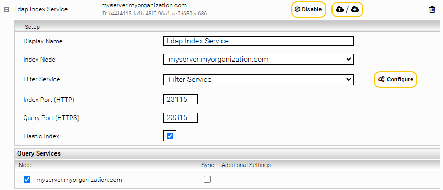Image resolution: width=443 pixels, height=190 pixels.
Task: Toggle the Elastic Index checkbox
Action: tap(170, 136)
